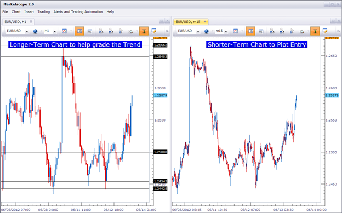Click the 1.25000 horizontal price line label
Viewport: 342px width, 213px height.
[x=160, y=152]
